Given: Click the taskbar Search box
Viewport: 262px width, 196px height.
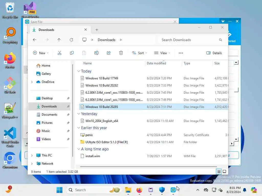Looking at the screenshot, I should 94,190.
